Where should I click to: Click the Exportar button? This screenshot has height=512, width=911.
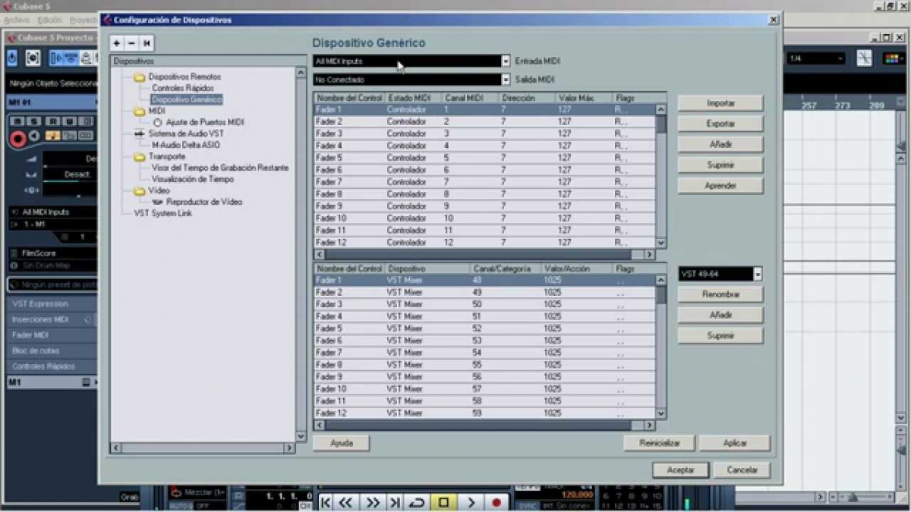(720, 124)
